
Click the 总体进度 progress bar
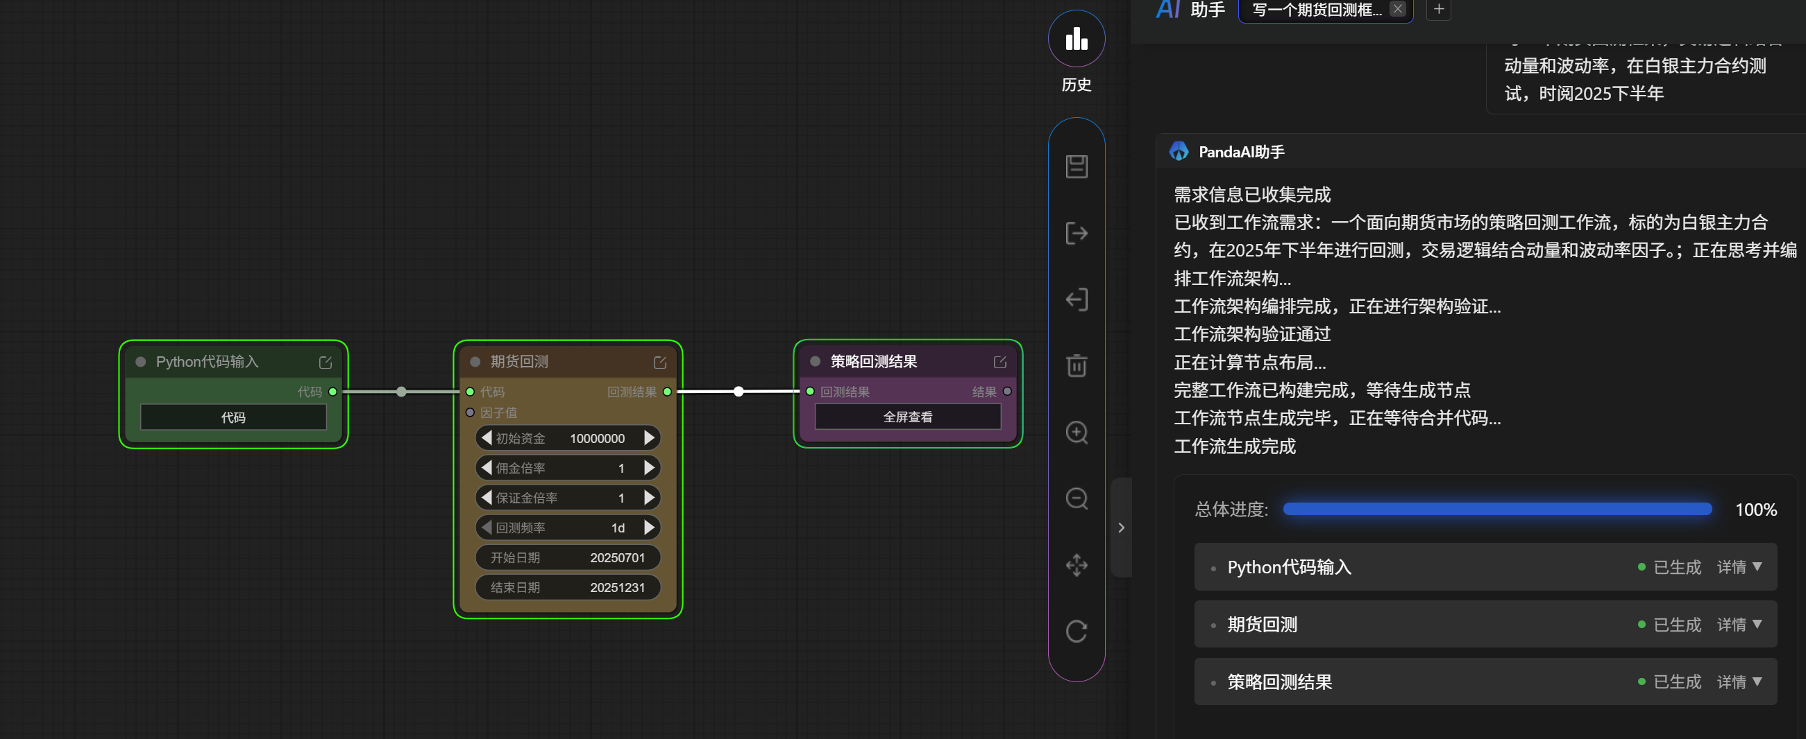[1497, 510]
